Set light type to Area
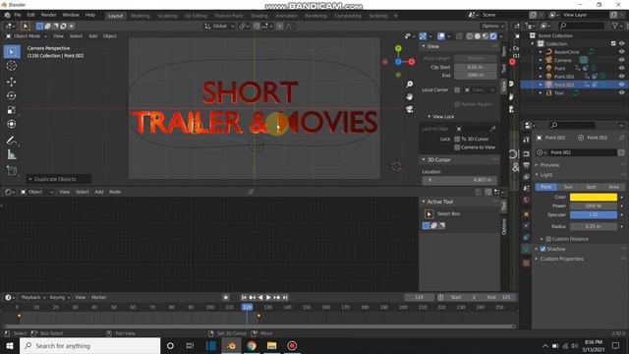The width and height of the screenshot is (629, 354). 613,187
